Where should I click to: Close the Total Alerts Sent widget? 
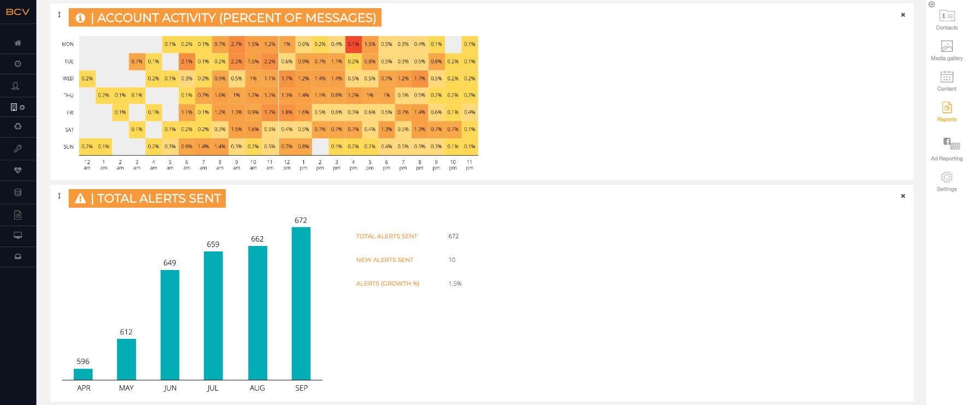click(x=903, y=196)
